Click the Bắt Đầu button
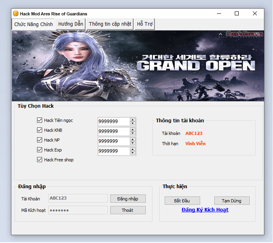 click(182, 201)
